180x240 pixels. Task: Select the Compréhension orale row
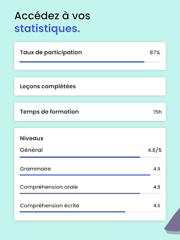coord(90,189)
